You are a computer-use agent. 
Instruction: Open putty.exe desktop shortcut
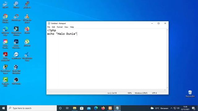pos(27,5)
